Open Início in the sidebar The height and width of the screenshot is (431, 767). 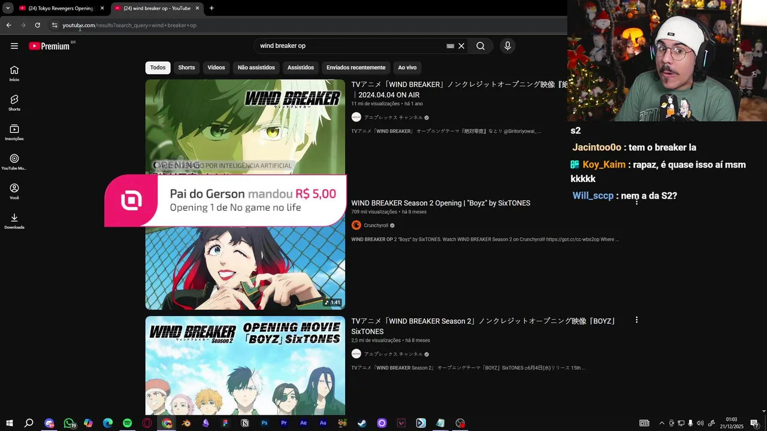tap(14, 73)
